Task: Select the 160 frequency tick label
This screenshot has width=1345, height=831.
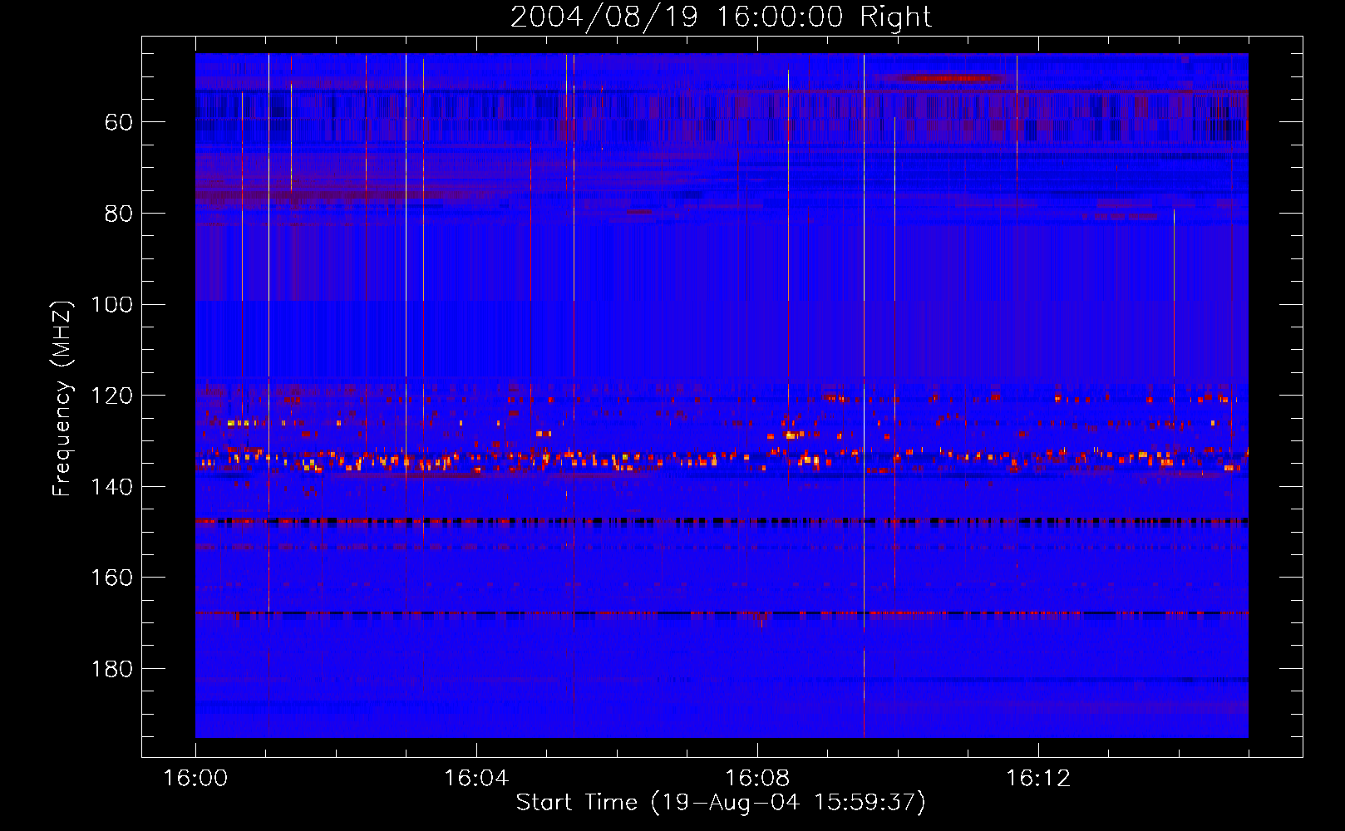Action: pyautogui.click(x=112, y=578)
